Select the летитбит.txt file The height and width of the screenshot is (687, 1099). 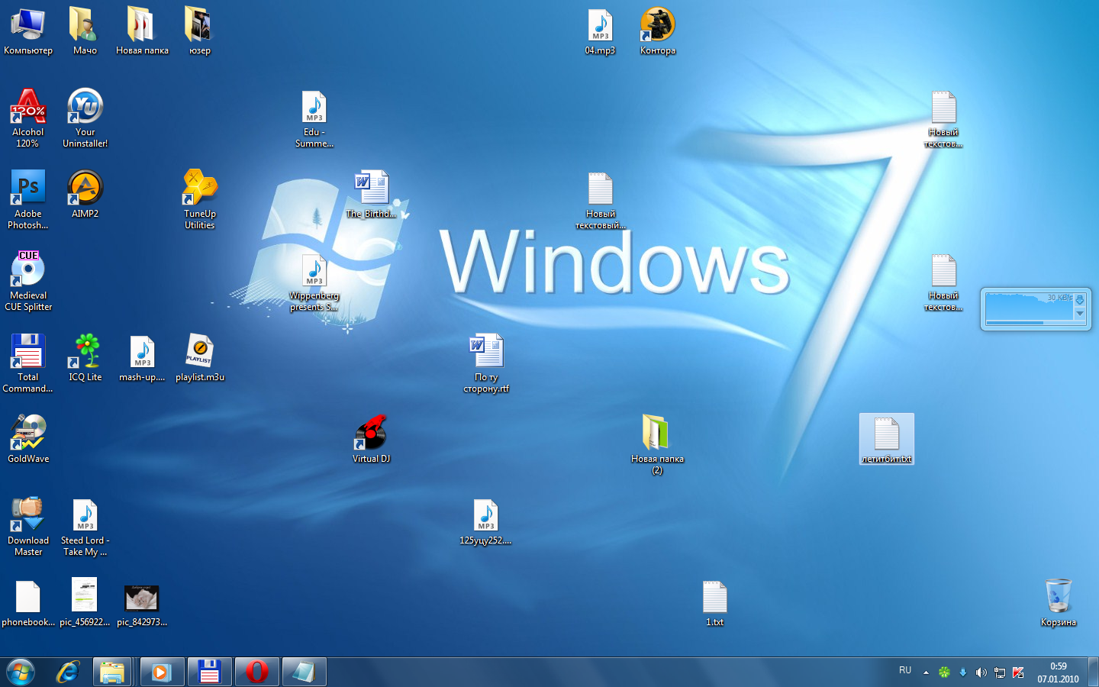(x=886, y=439)
